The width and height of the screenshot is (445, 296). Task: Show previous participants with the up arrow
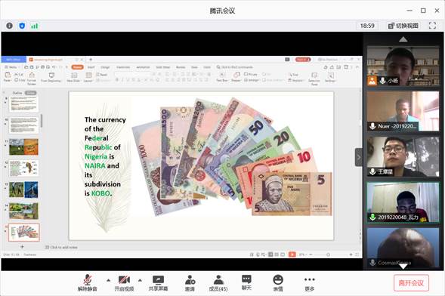pos(403,39)
